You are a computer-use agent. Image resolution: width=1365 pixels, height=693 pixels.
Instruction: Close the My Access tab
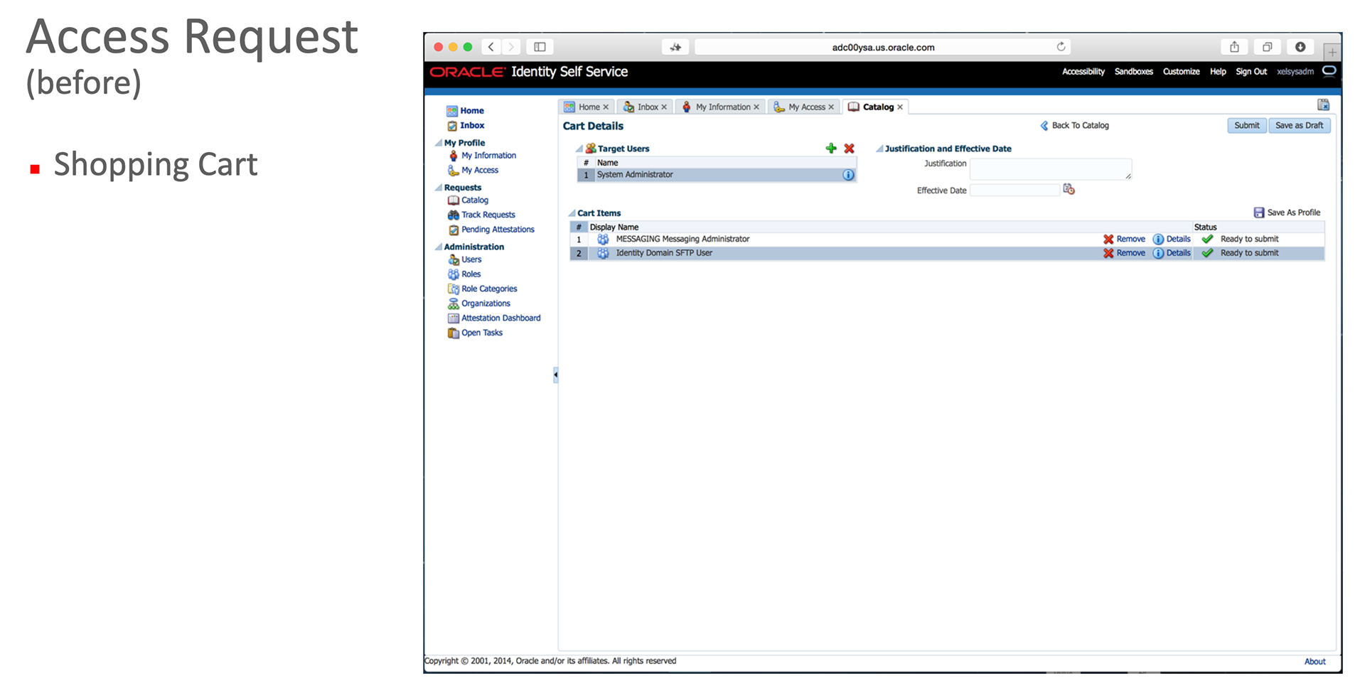click(x=831, y=107)
